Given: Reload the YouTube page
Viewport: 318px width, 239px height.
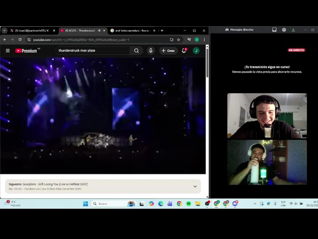Looking at the screenshot, I should tap(20, 40).
